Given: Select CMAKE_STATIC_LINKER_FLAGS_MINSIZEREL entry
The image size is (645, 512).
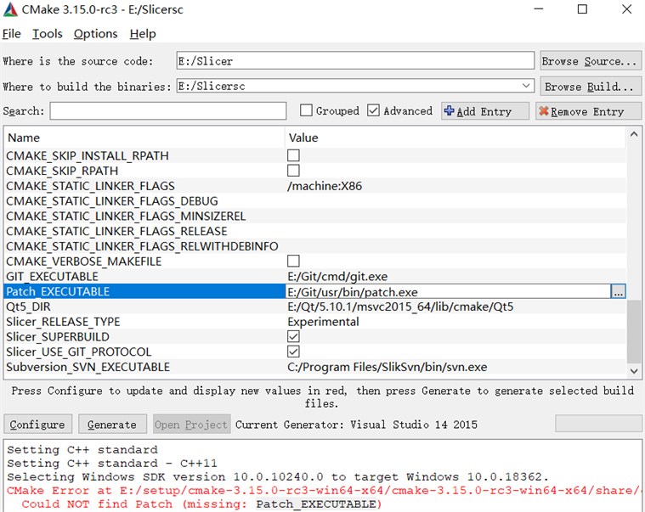Looking at the screenshot, I should pyautogui.click(x=126, y=217).
